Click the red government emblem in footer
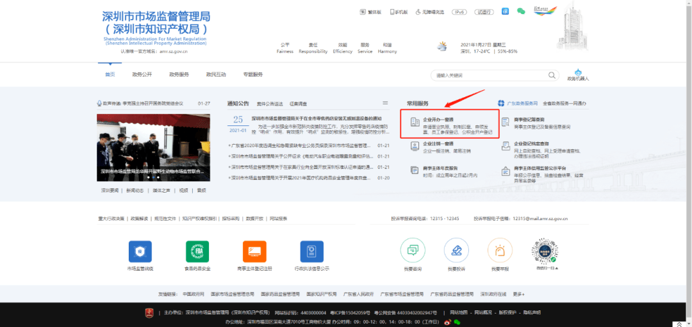This screenshot has height=327, width=692. tap(149, 312)
